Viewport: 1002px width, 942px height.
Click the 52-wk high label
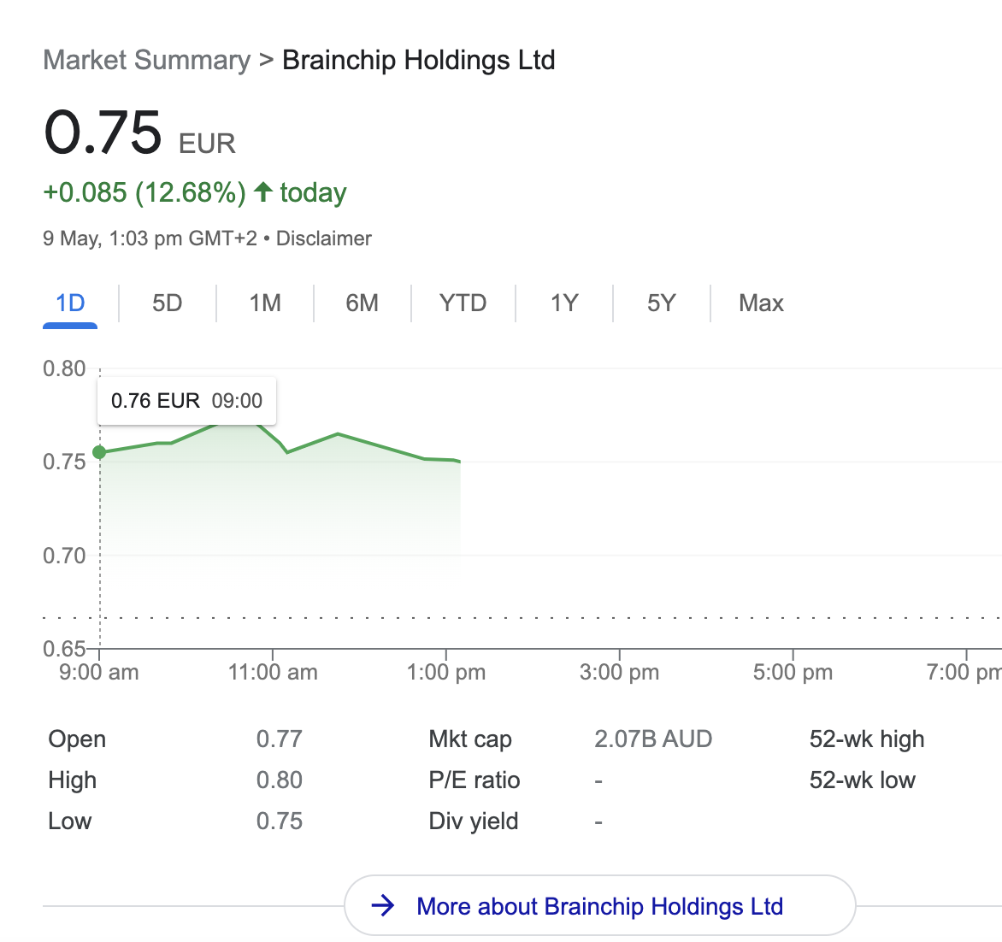point(867,739)
